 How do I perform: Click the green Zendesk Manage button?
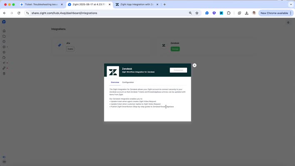pos(175,49)
